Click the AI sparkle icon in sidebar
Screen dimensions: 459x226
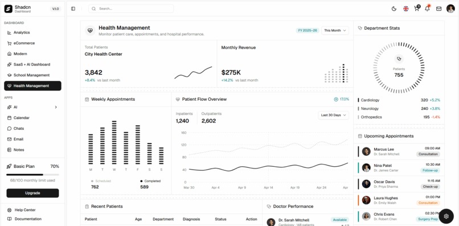9,107
